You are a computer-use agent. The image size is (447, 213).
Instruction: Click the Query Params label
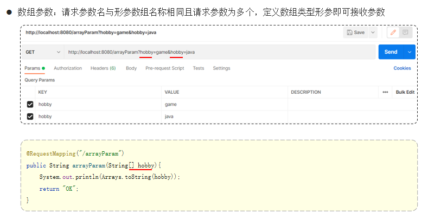pos(40,80)
